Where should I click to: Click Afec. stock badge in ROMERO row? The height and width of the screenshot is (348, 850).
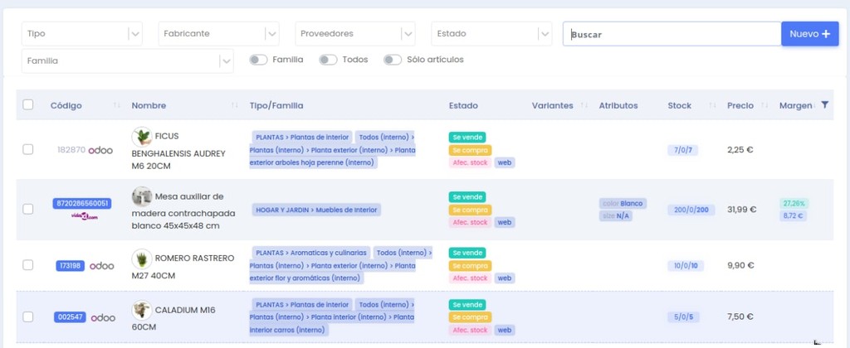[470, 278]
